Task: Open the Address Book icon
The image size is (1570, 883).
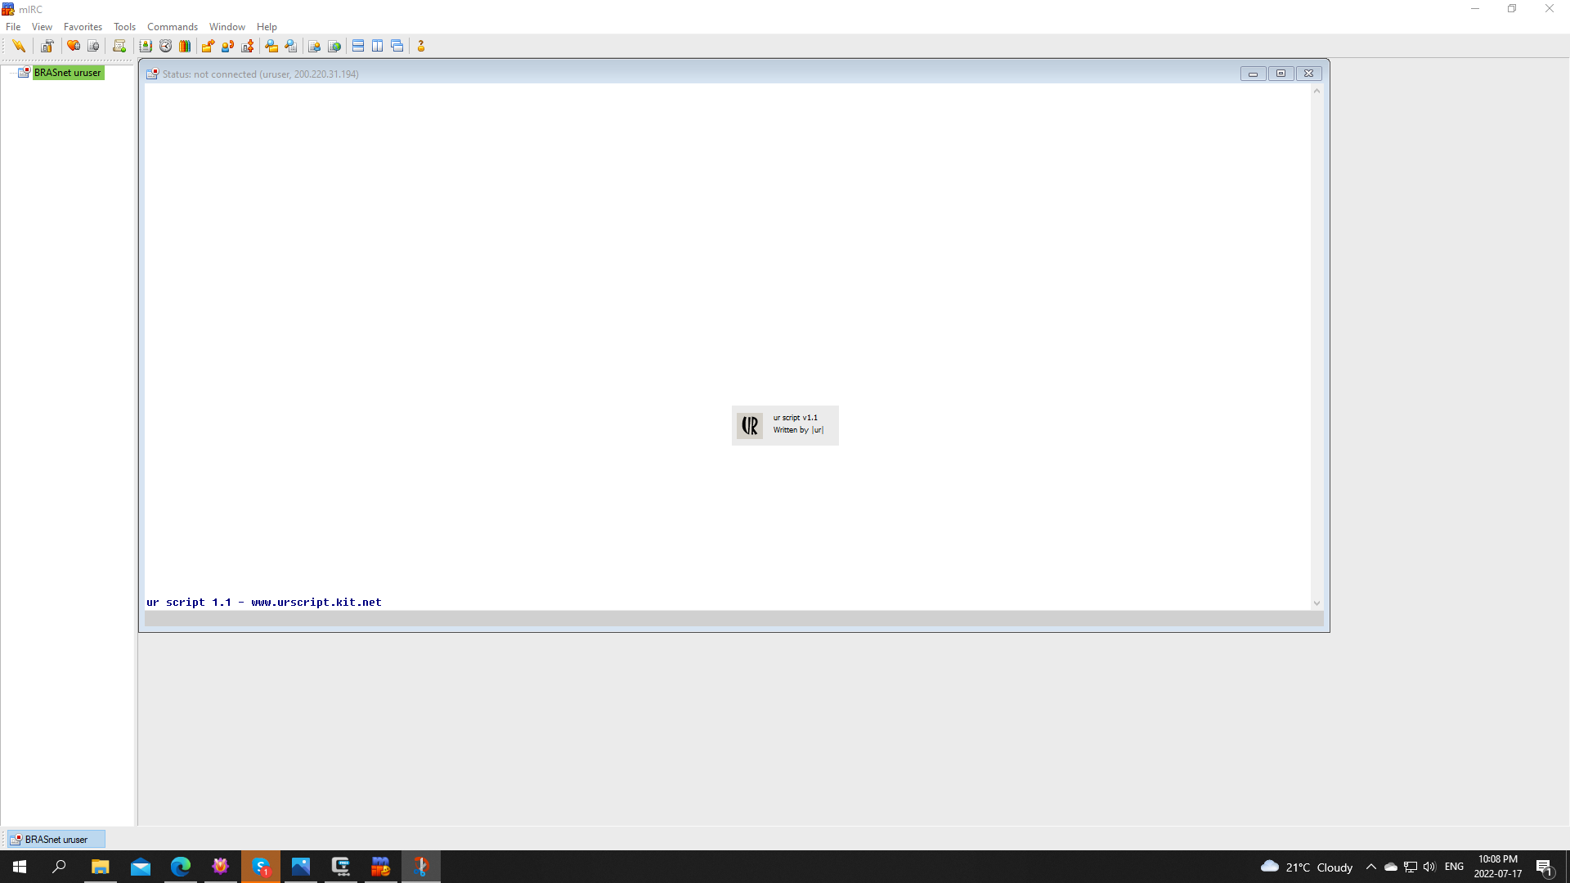Action: [146, 46]
